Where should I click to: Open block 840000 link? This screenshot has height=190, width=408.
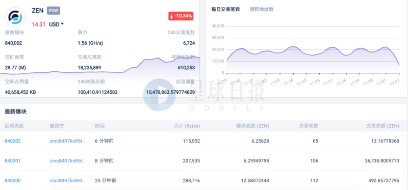(12, 180)
